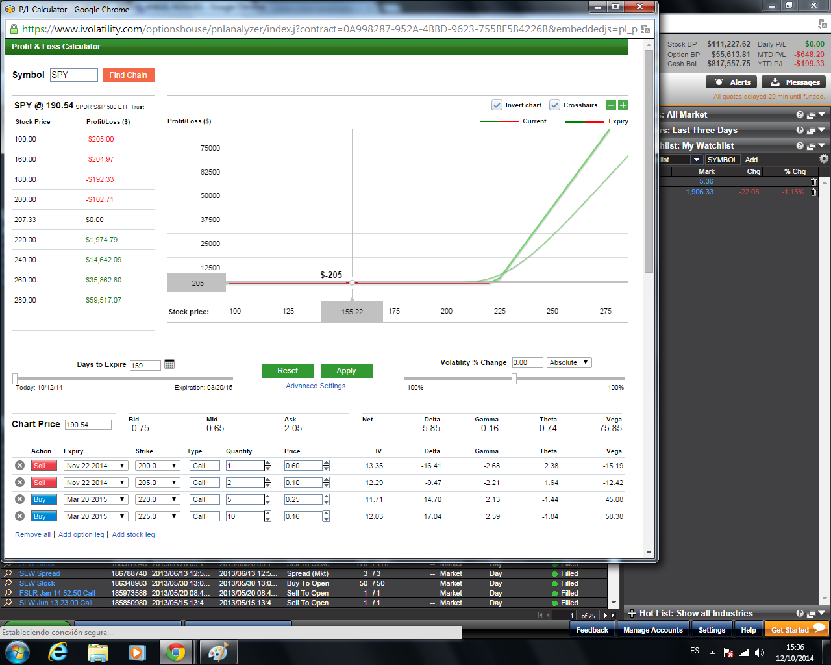This screenshot has height=665, width=831.
Task: Toggle Sell action on the 200.0 strike leg
Action: pyautogui.click(x=44, y=466)
